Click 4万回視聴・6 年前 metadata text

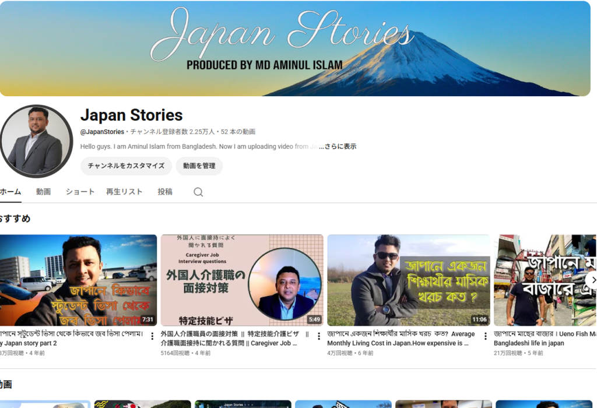coord(350,353)
